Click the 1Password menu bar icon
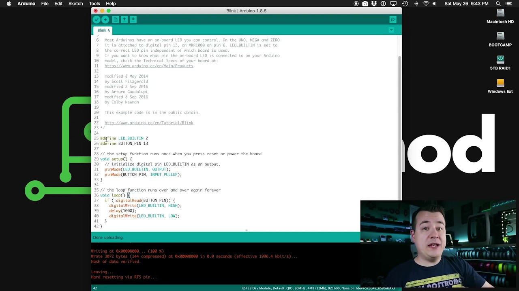Screen dimensions: 519x291 (383, 4)
